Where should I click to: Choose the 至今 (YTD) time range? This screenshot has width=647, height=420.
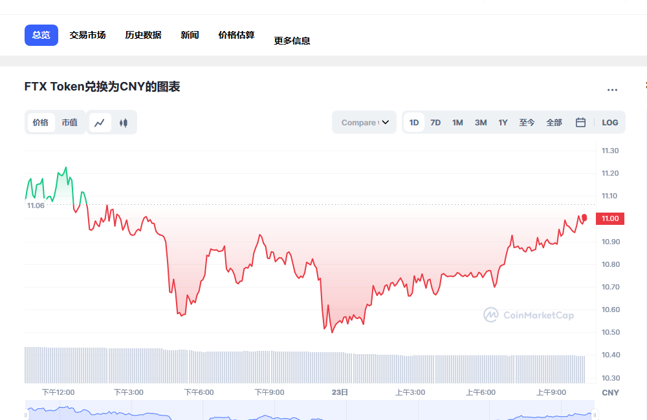(527, 122)
